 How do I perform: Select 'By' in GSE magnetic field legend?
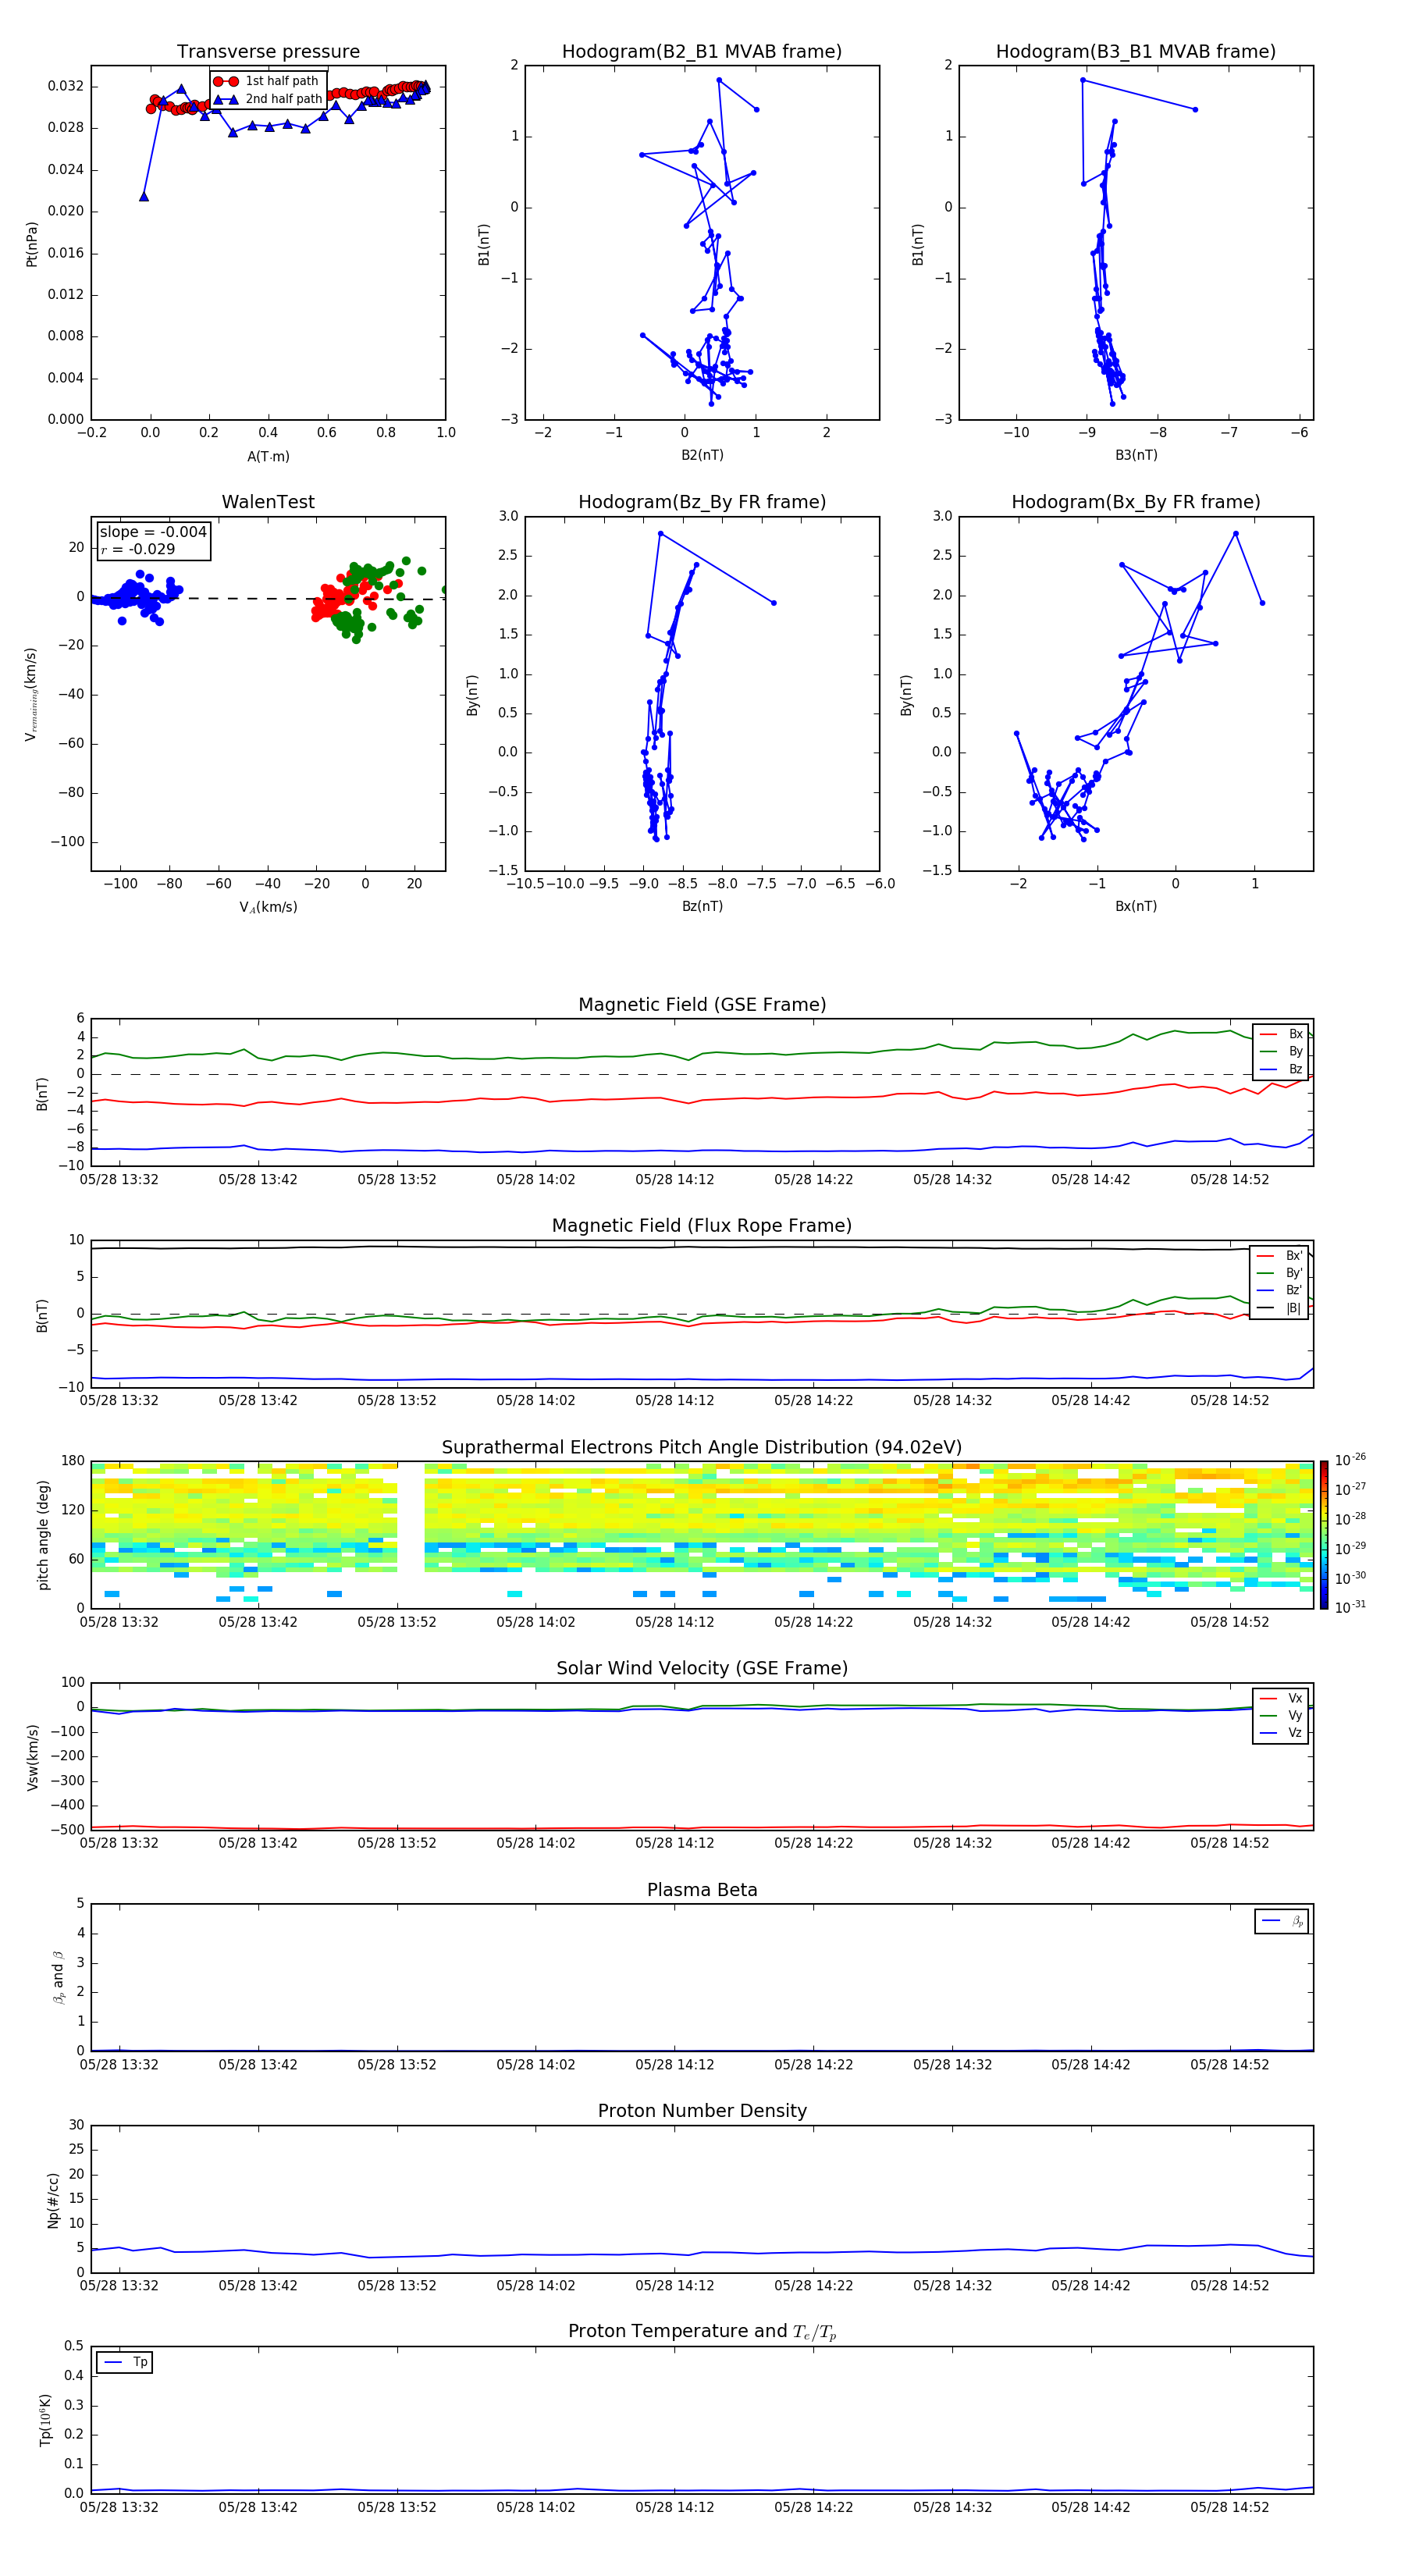tap(1281, 1052)
